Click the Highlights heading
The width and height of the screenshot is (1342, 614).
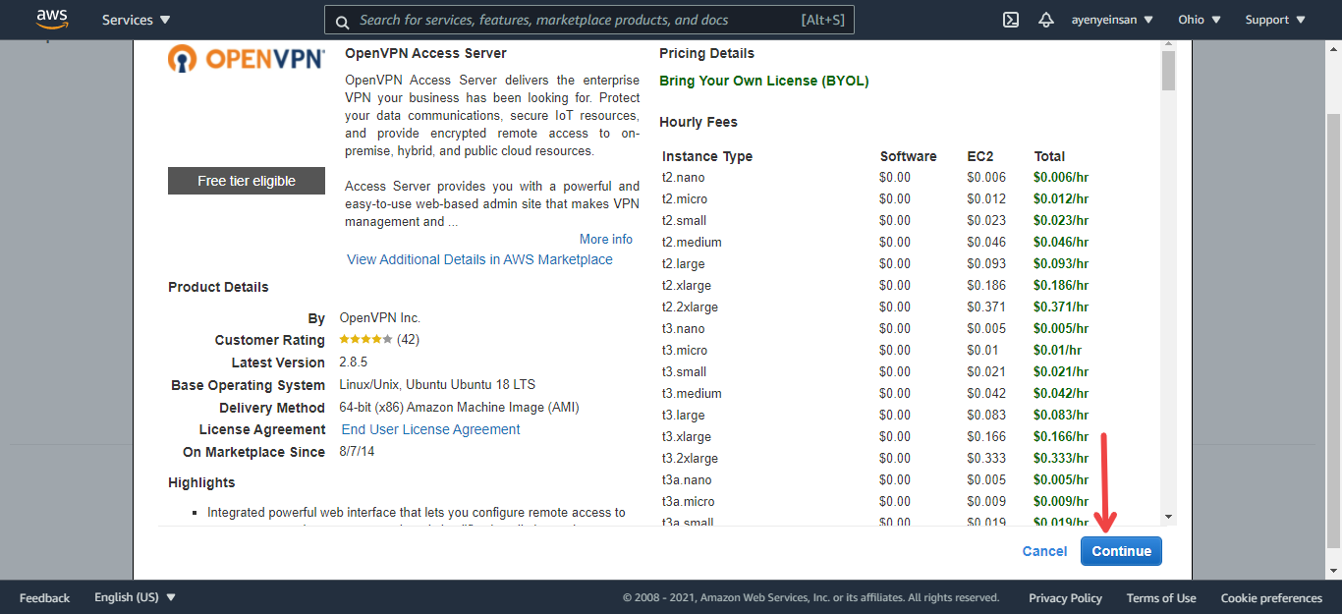tap(201, 482)
